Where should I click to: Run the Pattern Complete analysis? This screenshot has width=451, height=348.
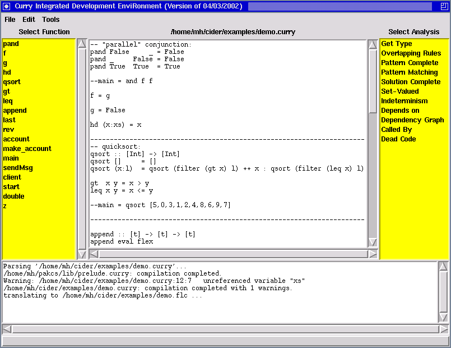point(410,63)
